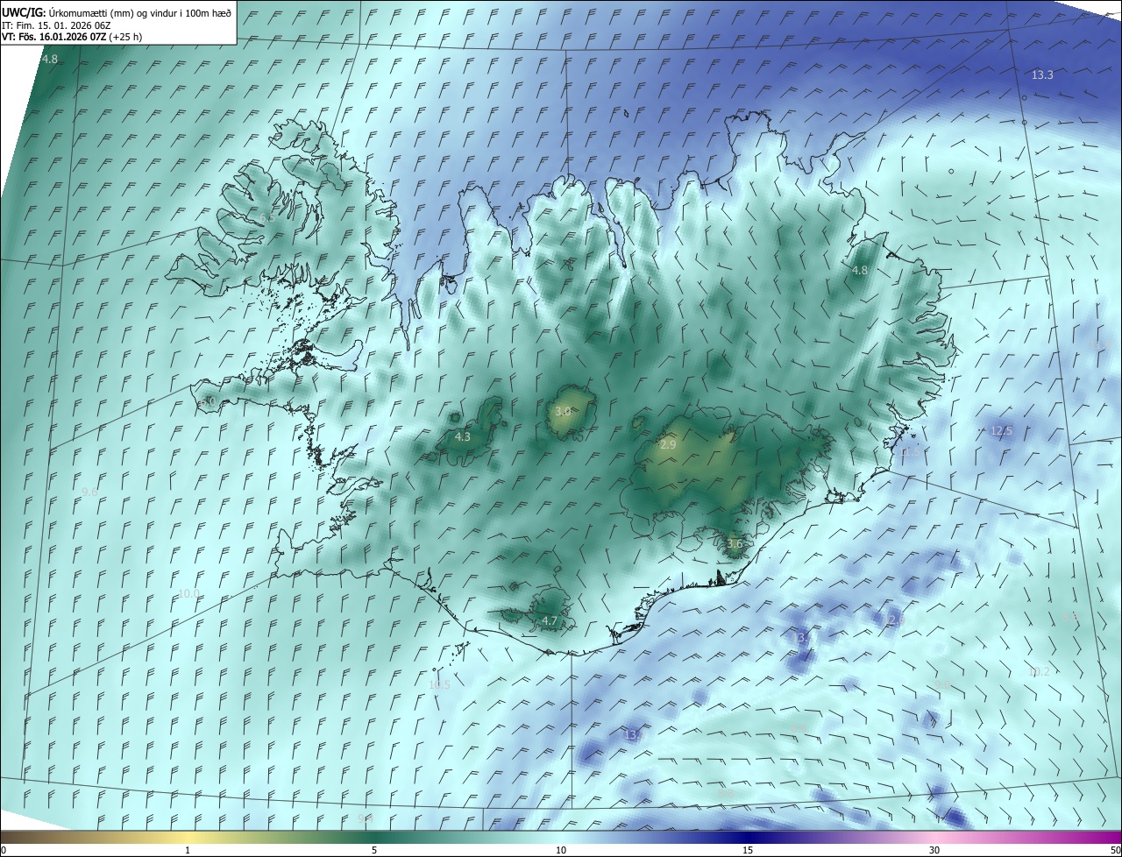This screenshot has height=857, width=1122.
Task: Click the colorbar tick label 15
Action: 748,850
